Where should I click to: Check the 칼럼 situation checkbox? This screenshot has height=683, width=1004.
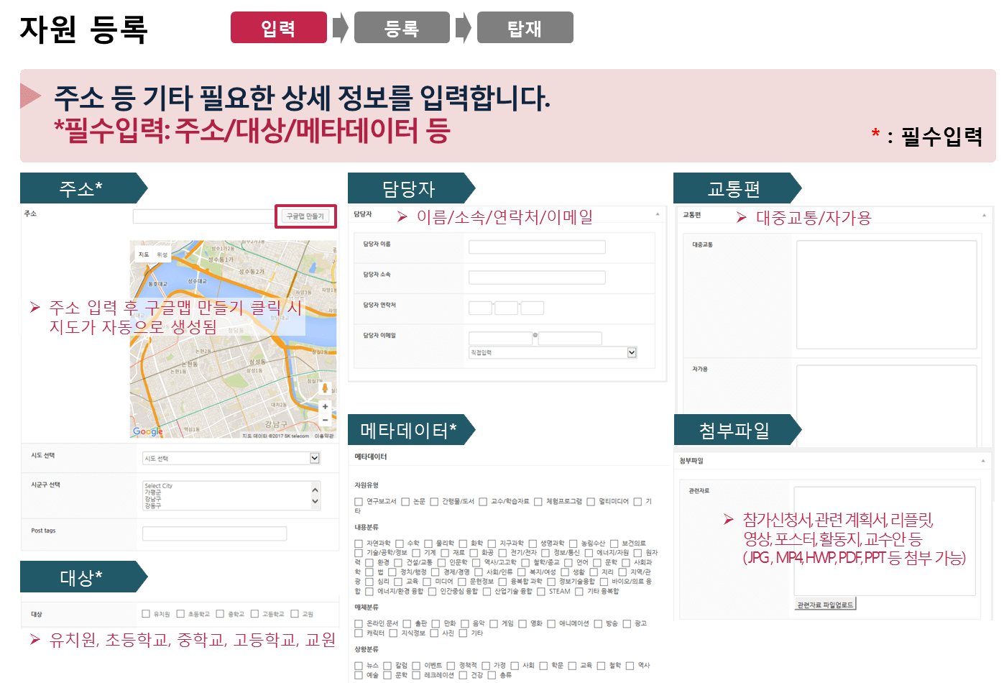coord(387,666)
